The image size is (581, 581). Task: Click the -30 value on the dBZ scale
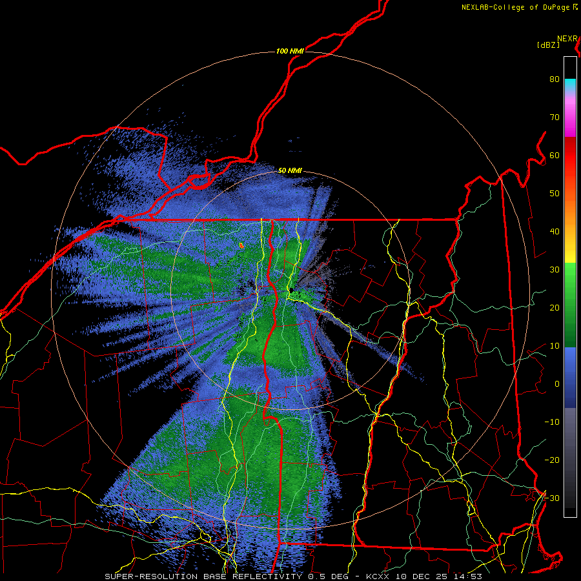click(552, 498)
